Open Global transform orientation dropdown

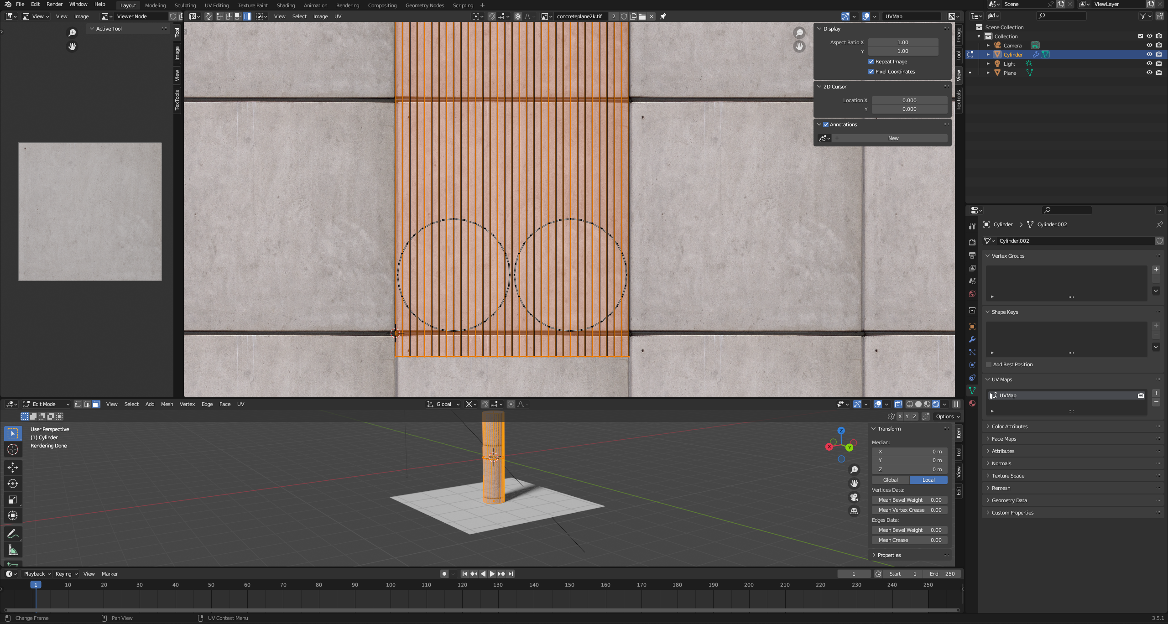(x=443, y=404)
